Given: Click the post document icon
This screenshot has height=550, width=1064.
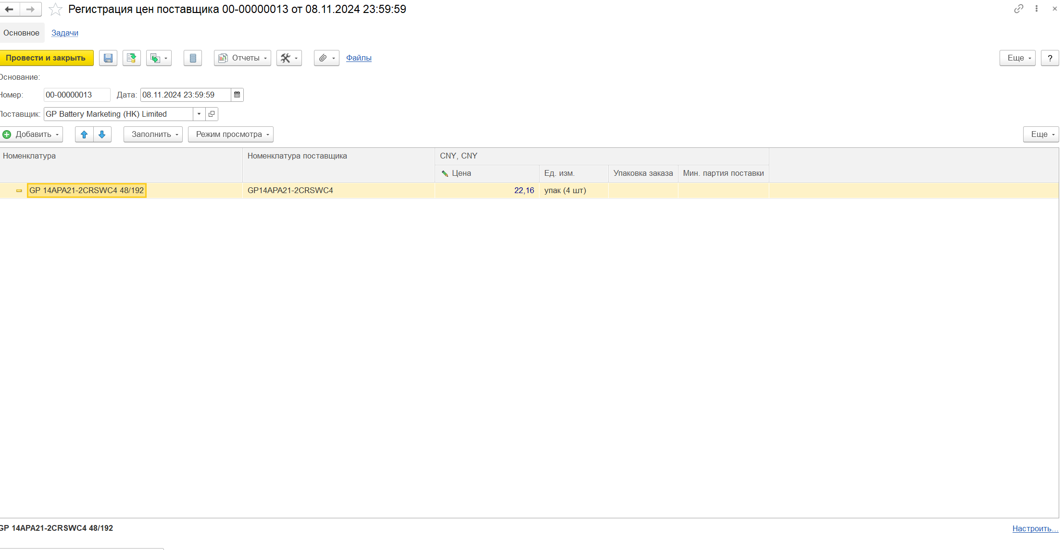Looking at the screenshot, I should [x=131, y=58].
